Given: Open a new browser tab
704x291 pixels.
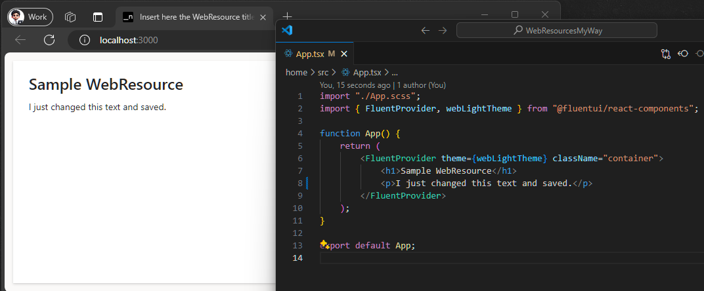Looking at the screenshot, I should coord(286,16).
